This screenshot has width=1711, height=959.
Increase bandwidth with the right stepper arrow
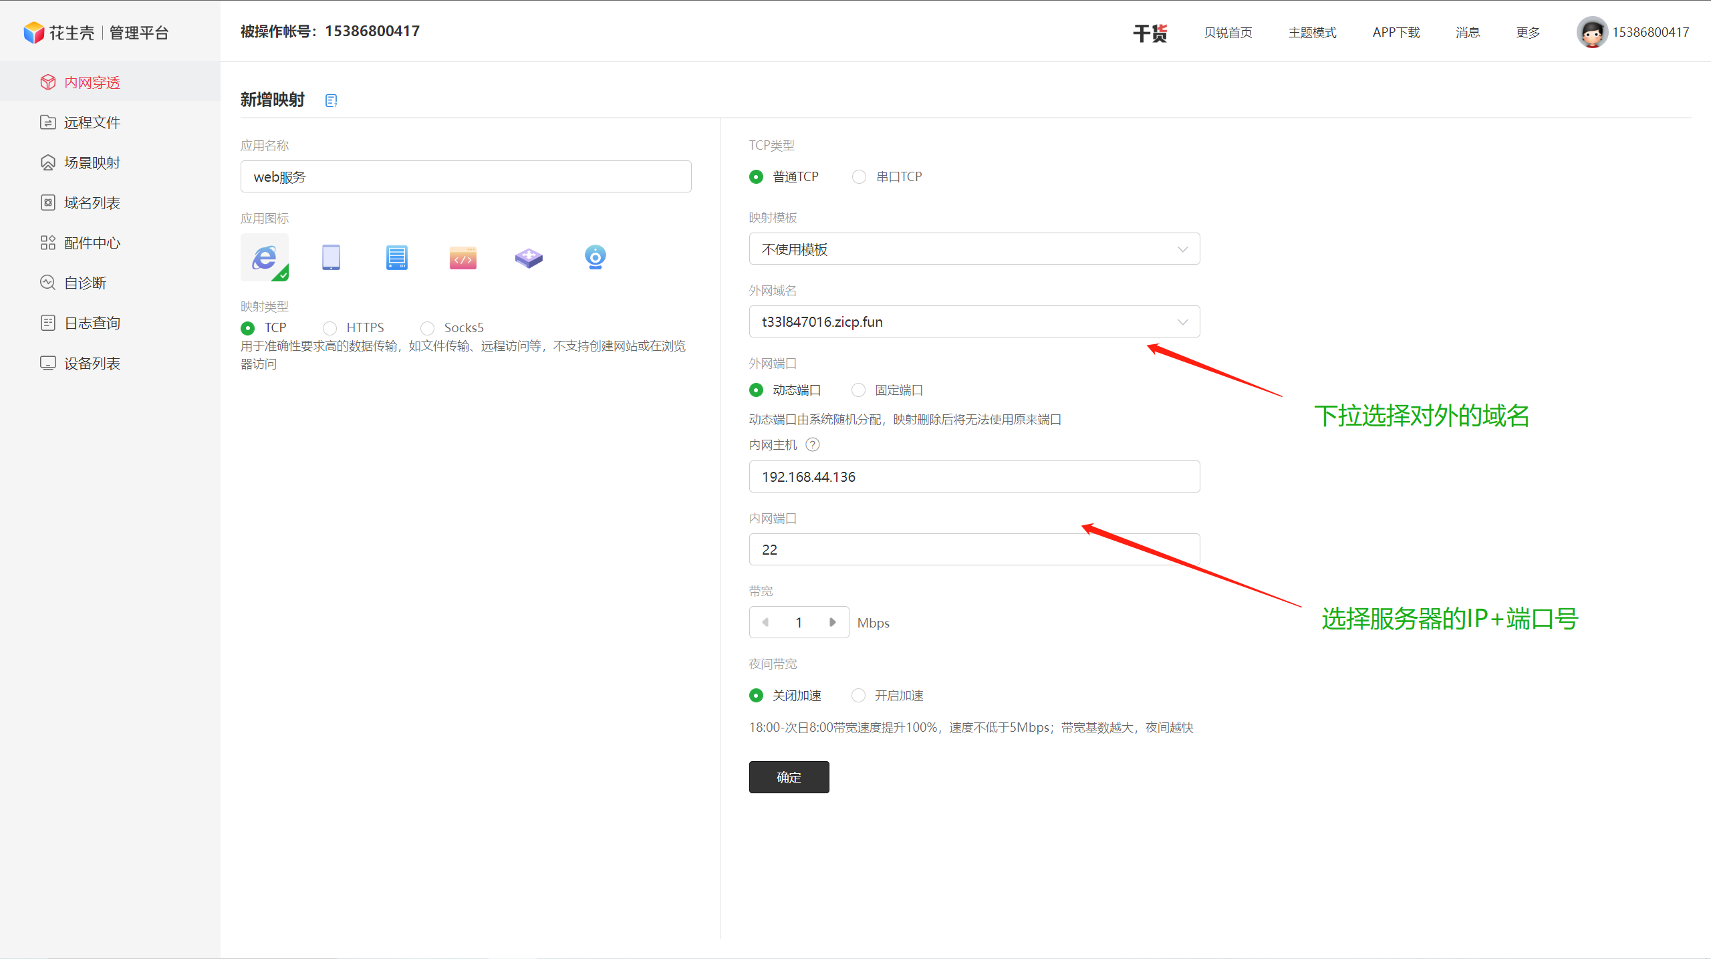(x=833, y=622)
